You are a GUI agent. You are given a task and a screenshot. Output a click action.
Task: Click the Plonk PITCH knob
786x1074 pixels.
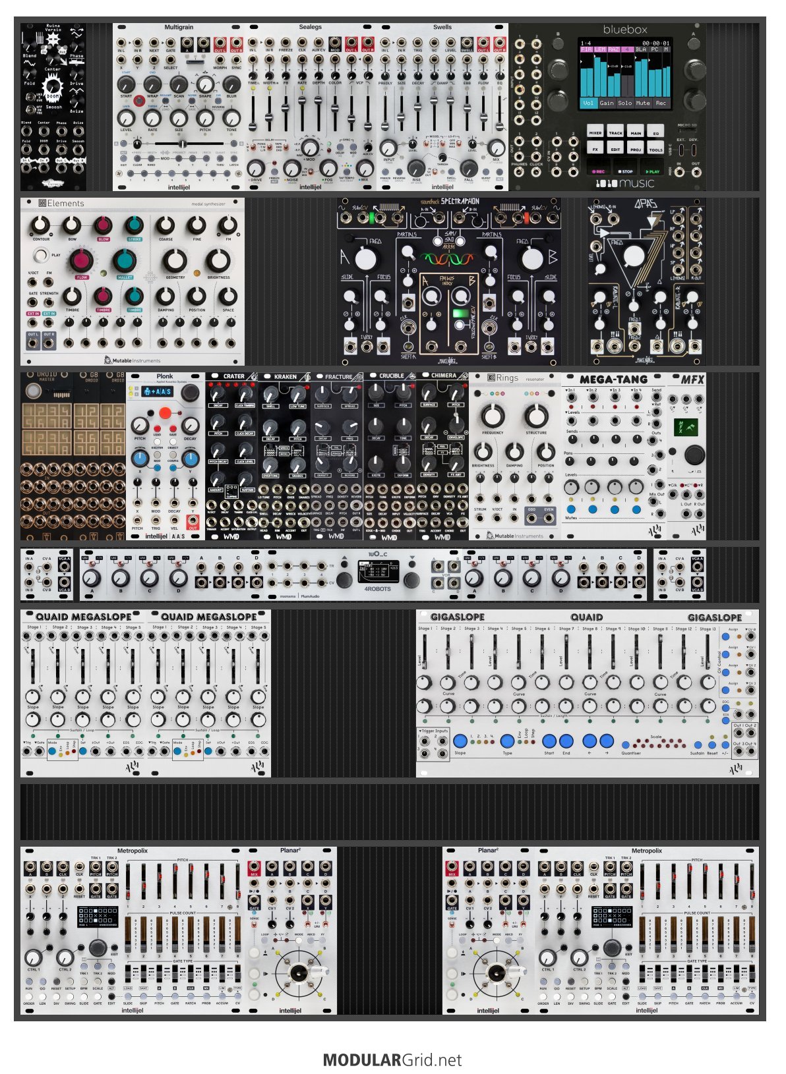pyautogui.click(x=140, y=426)
